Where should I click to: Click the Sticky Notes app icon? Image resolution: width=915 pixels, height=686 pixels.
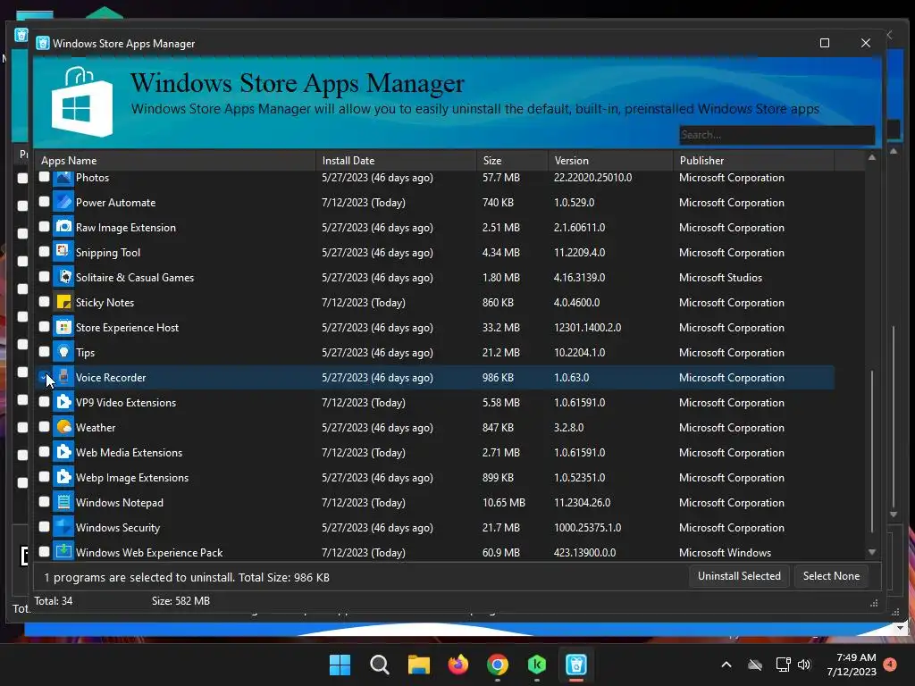(x=63, y=303)
